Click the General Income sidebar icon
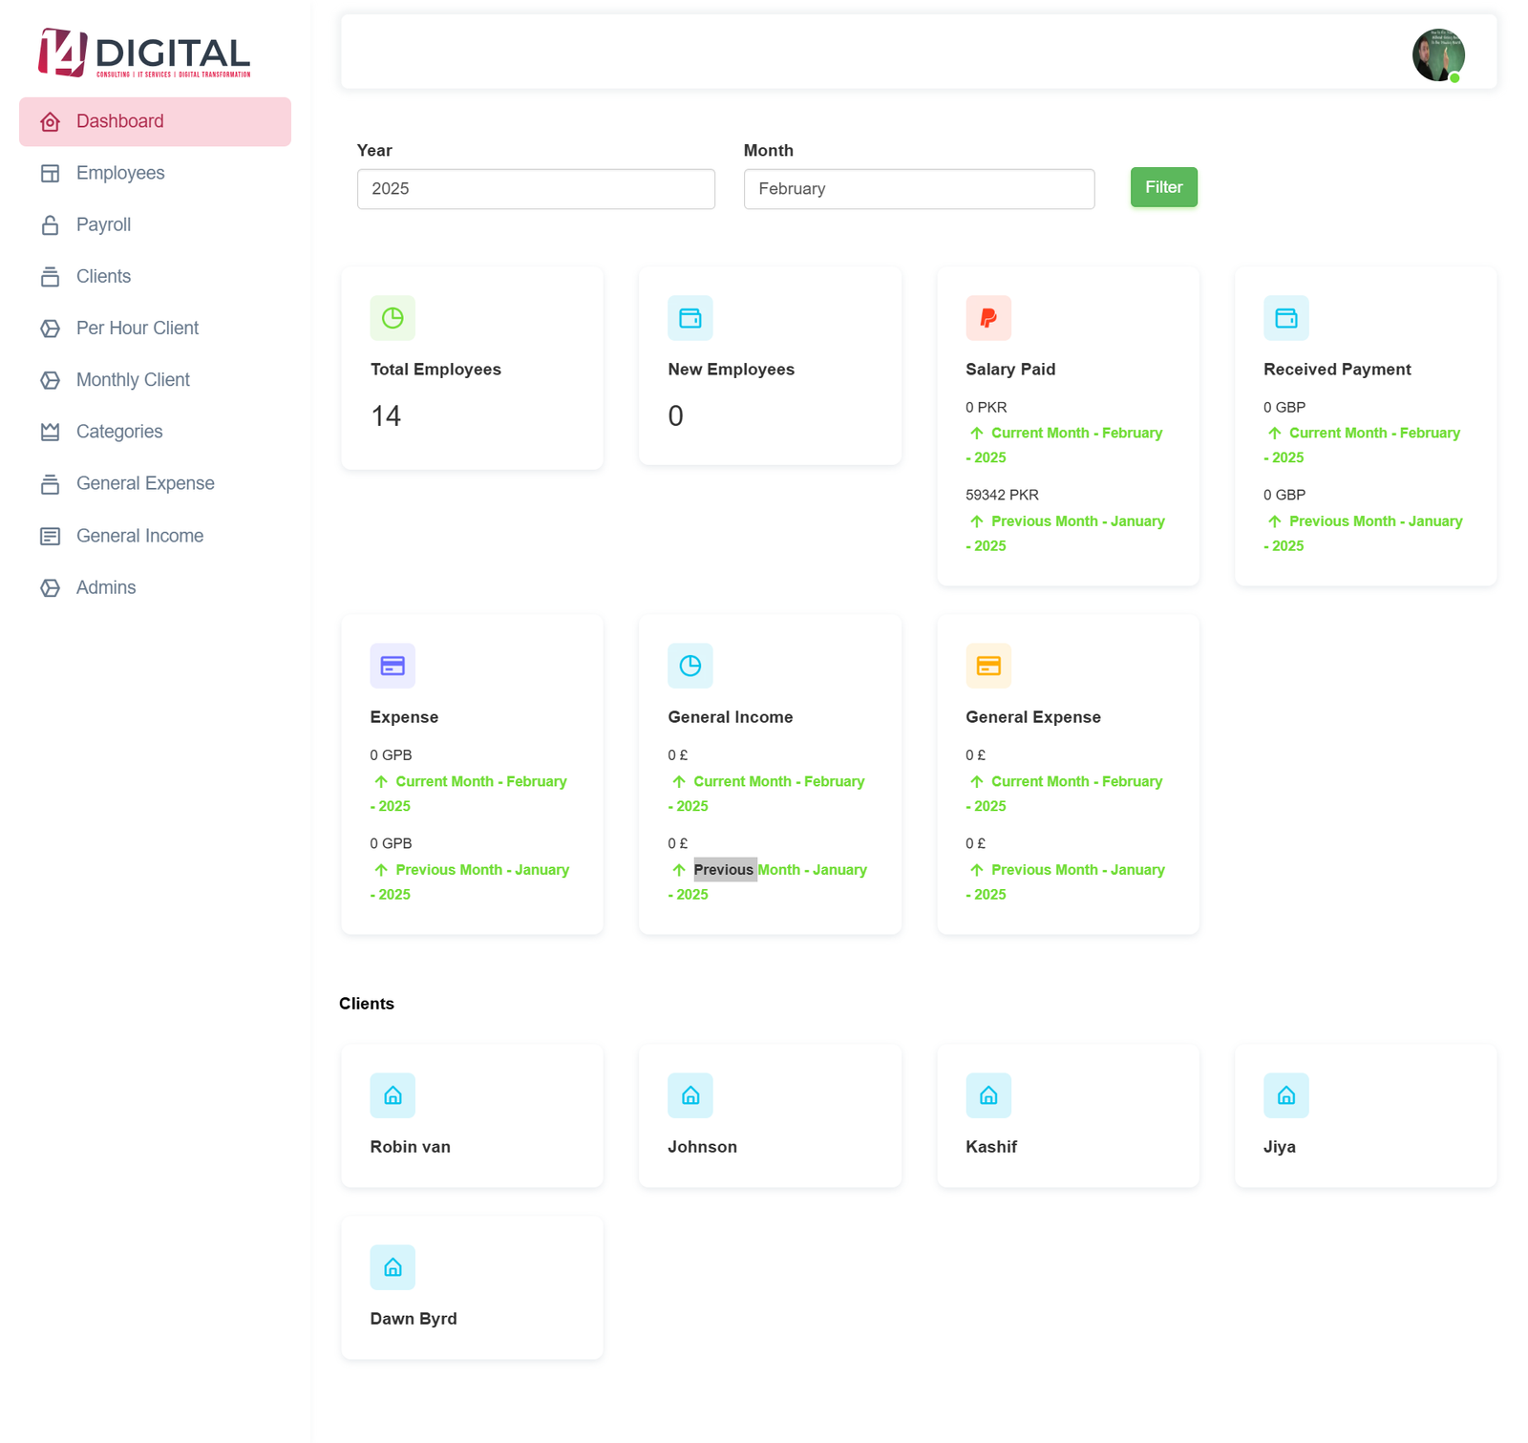 click(51, 536)
